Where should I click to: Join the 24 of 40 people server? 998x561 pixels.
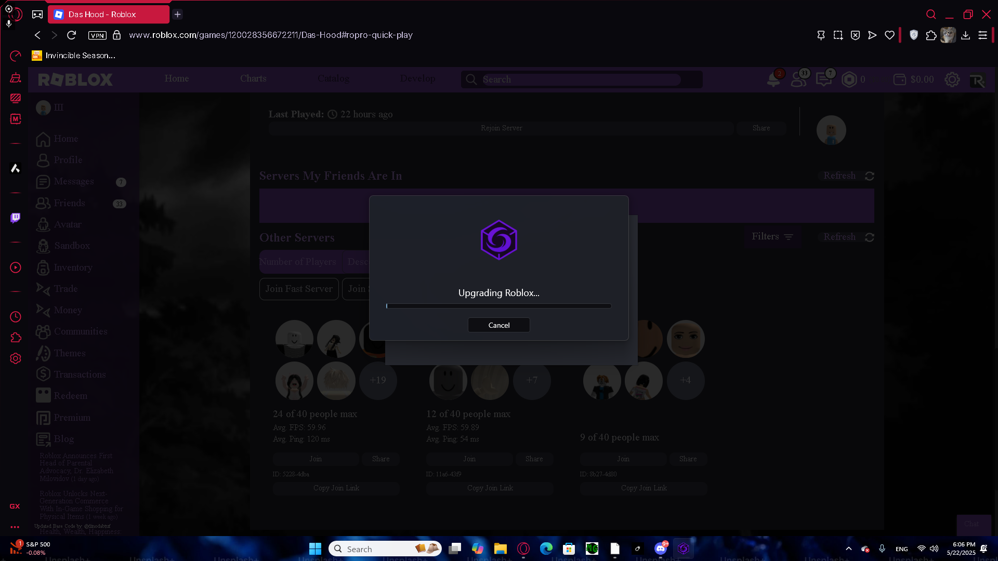(x=316, y=459)
